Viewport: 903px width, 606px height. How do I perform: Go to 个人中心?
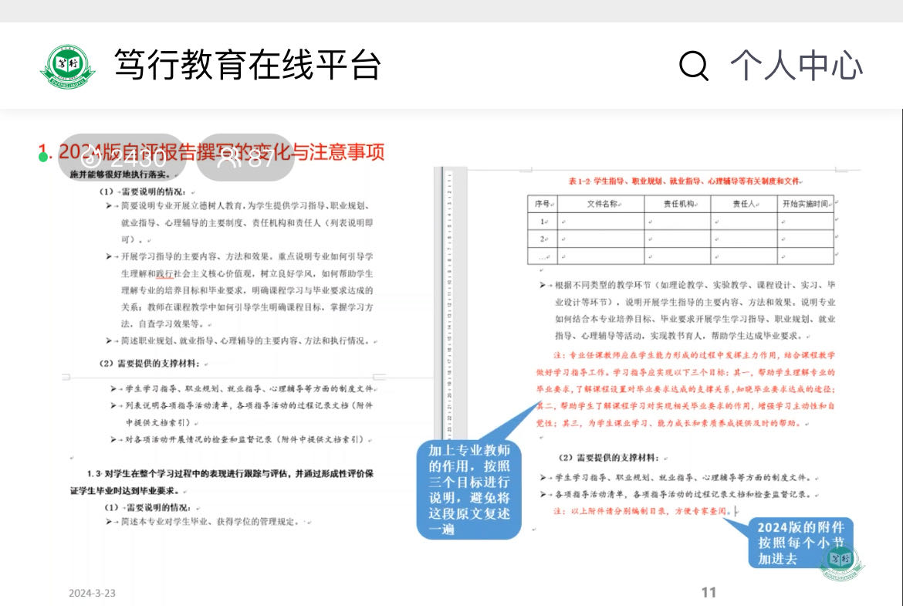coord(797,65)
